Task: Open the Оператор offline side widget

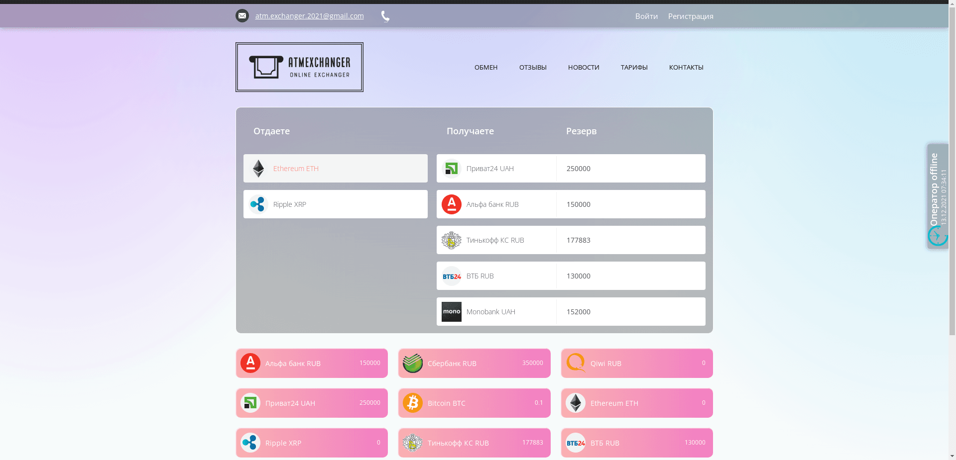Action: point(937,196)
